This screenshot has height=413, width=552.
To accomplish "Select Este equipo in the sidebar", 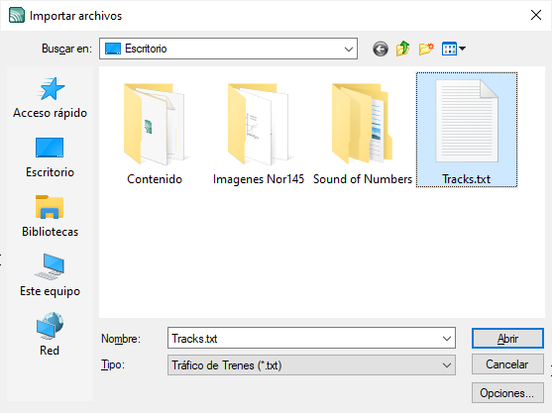I will coord(50,275).
